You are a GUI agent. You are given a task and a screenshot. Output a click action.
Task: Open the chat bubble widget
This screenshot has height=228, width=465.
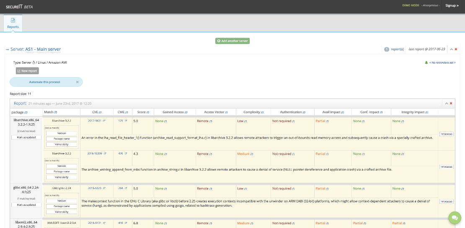tap(454, 218)
